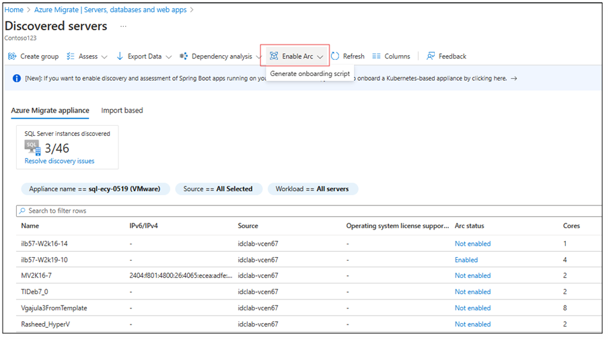Click Search to filter rows field
Image resolution: width=613 pixels, height=344 pixels.
point(310,211)
